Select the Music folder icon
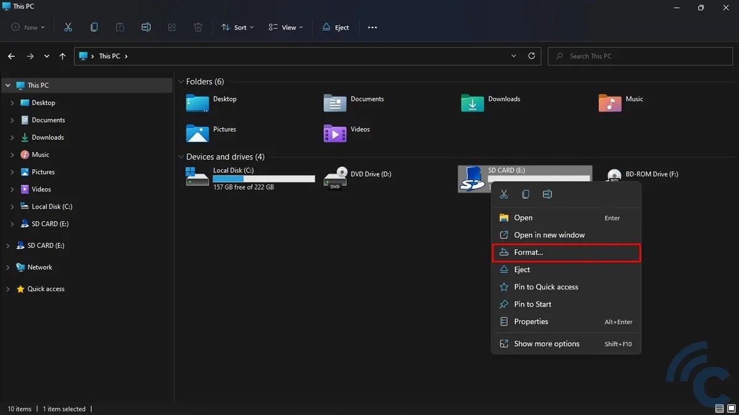739x415 pixels. pos(610,103)
